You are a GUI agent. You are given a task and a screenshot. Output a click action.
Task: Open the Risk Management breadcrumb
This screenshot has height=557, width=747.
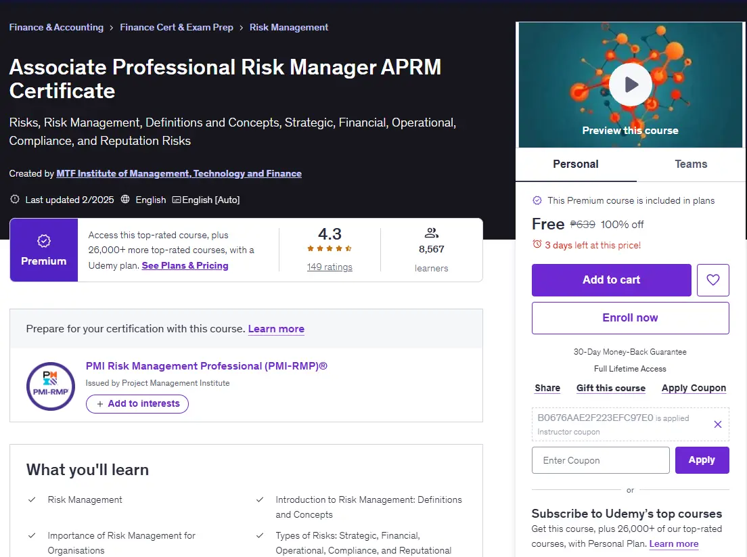pos(289,27)
